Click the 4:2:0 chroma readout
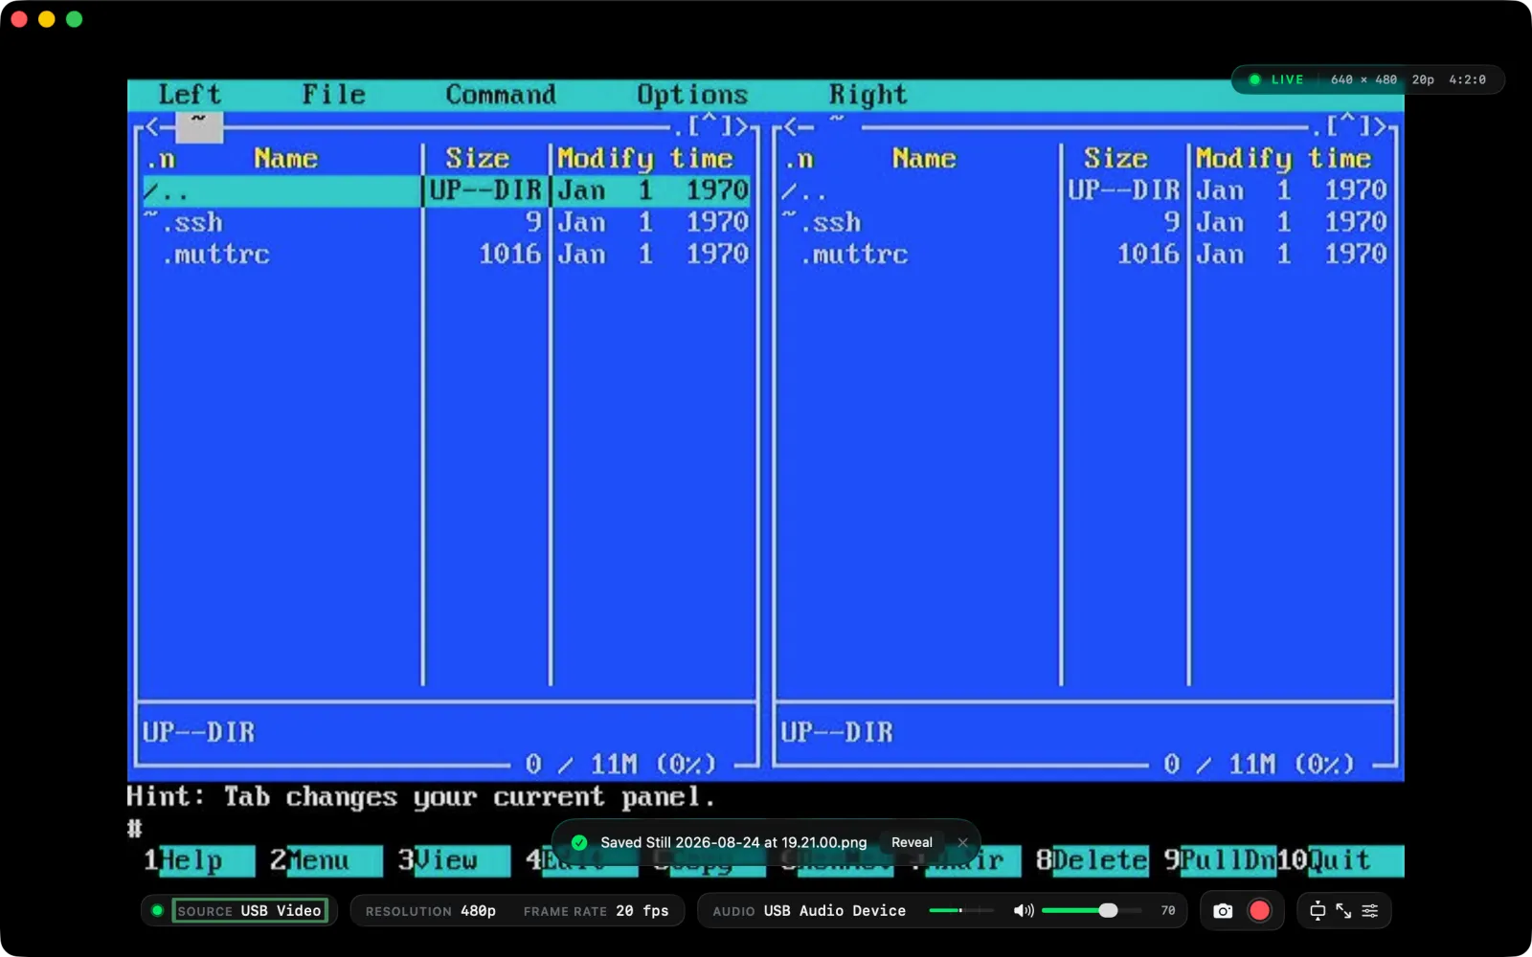 click(x=1468, y=79)
